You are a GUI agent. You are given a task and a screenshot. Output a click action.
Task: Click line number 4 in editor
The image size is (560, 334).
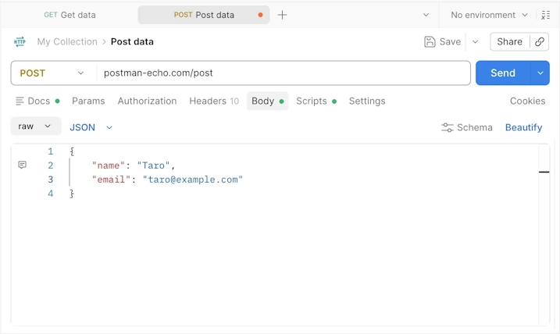tap(50, 194)
